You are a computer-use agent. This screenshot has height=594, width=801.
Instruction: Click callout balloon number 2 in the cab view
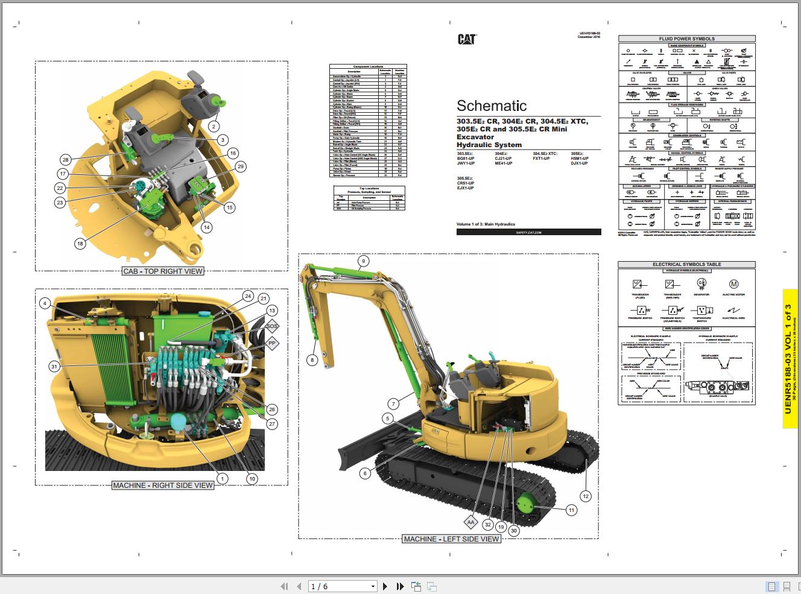(x=212, y=127)
